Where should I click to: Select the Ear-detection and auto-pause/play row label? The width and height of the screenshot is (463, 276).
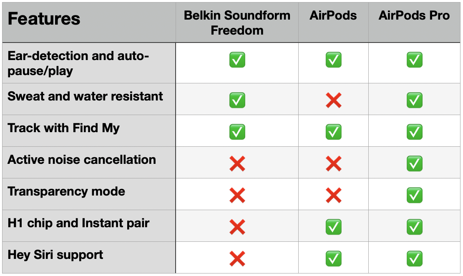(x=78, y=63)
